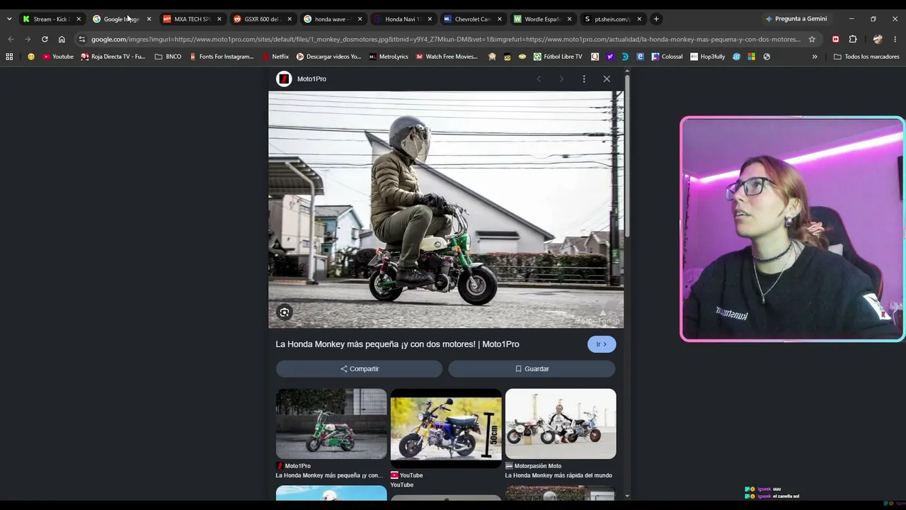Open the Moto1Pro source logo
This screenshot has height=510, width=906.
pyautogui.click(x=284, y=79)
